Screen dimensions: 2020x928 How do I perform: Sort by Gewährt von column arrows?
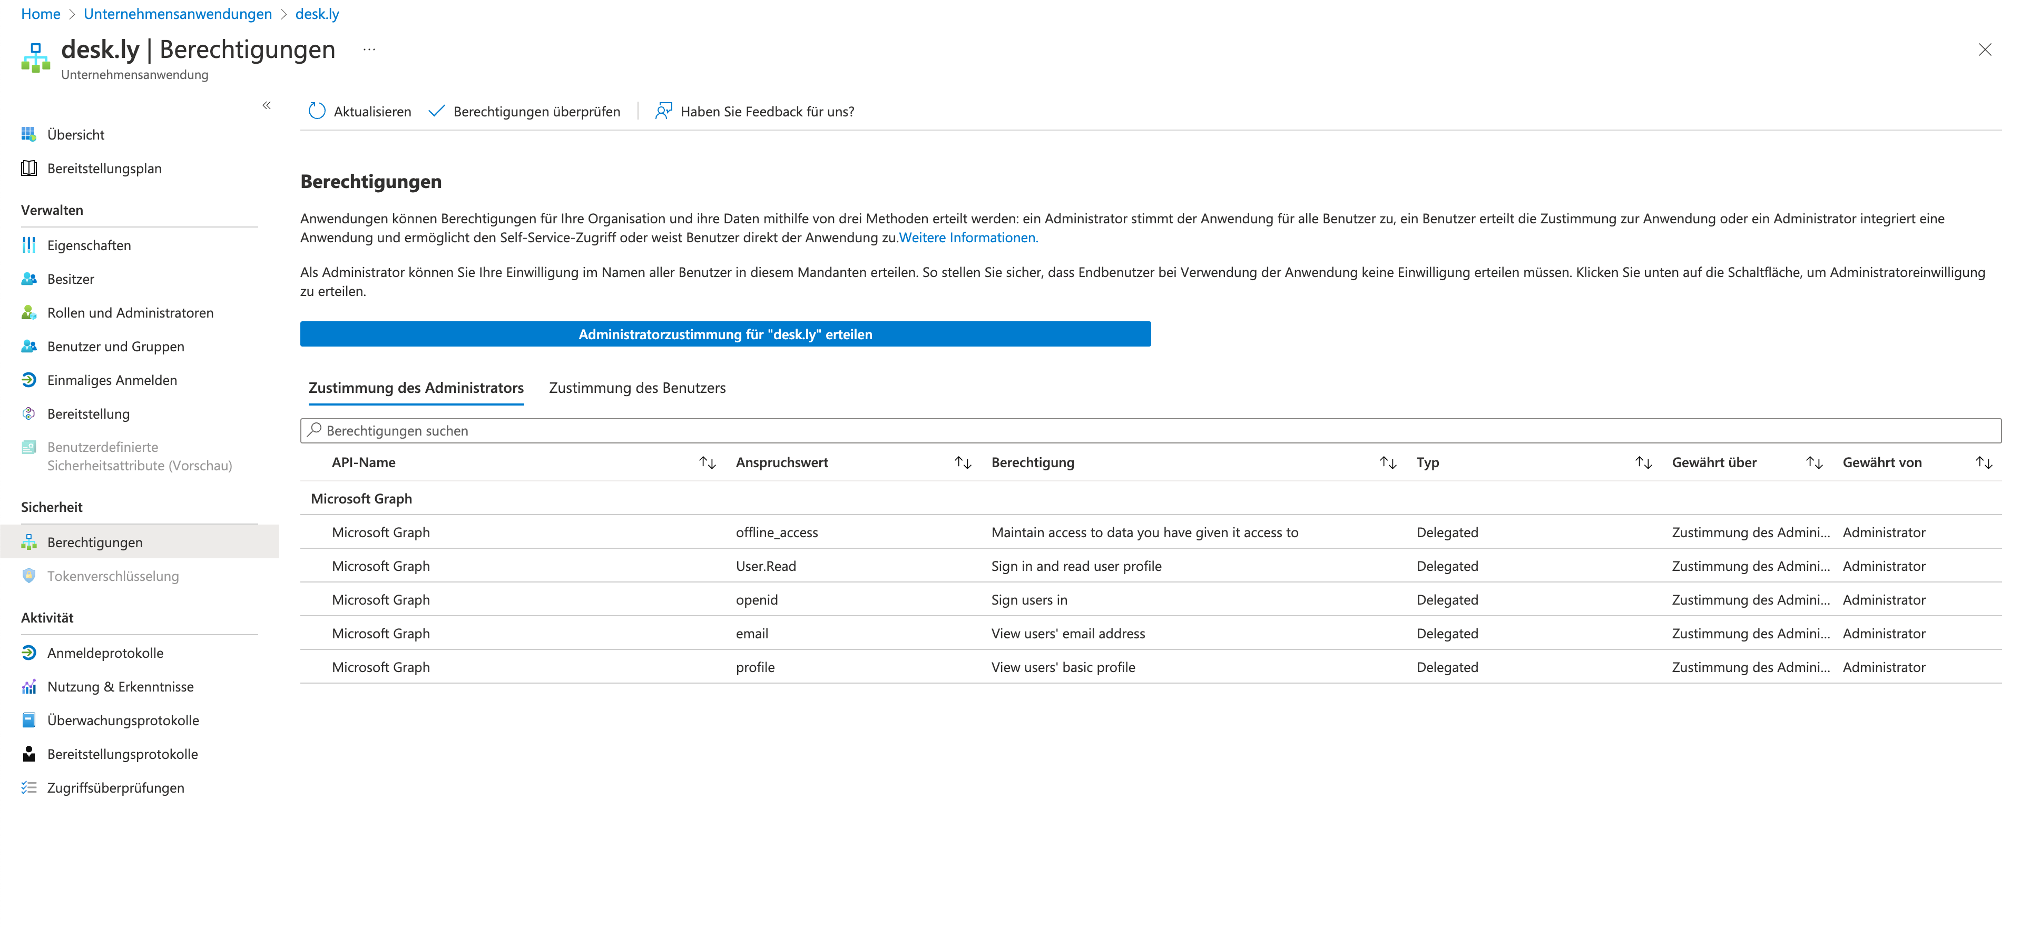1984,462
